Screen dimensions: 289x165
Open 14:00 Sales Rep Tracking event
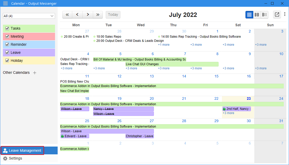[x=200, y=37]
